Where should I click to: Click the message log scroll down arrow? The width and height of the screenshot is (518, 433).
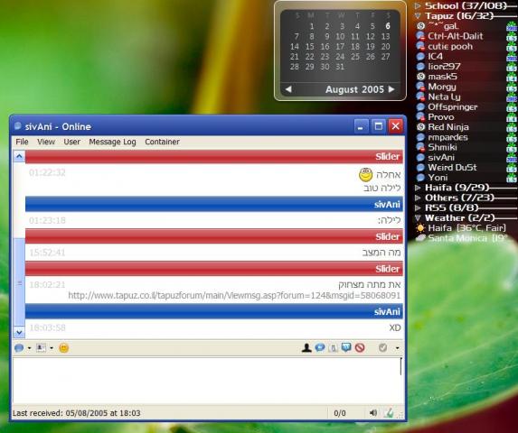click(19, 333)
